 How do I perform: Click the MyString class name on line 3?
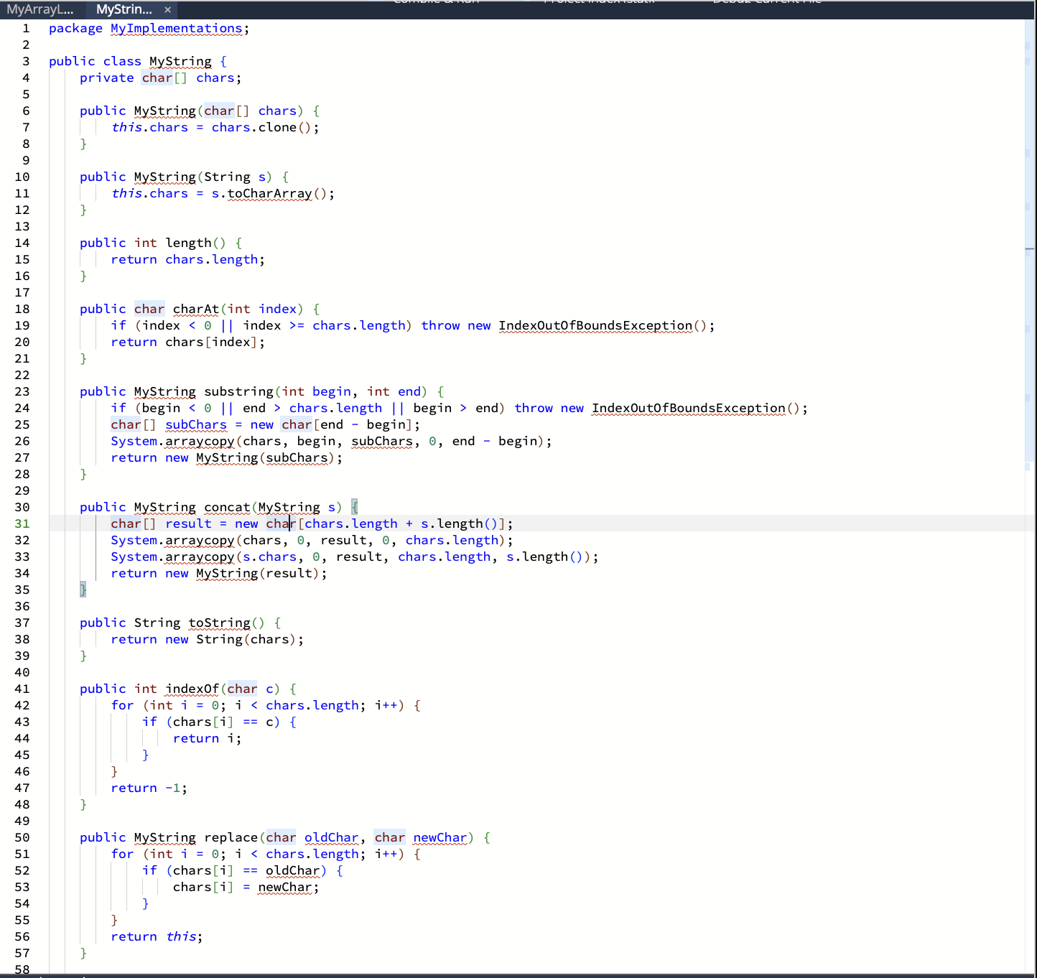[x=180, y=61]
